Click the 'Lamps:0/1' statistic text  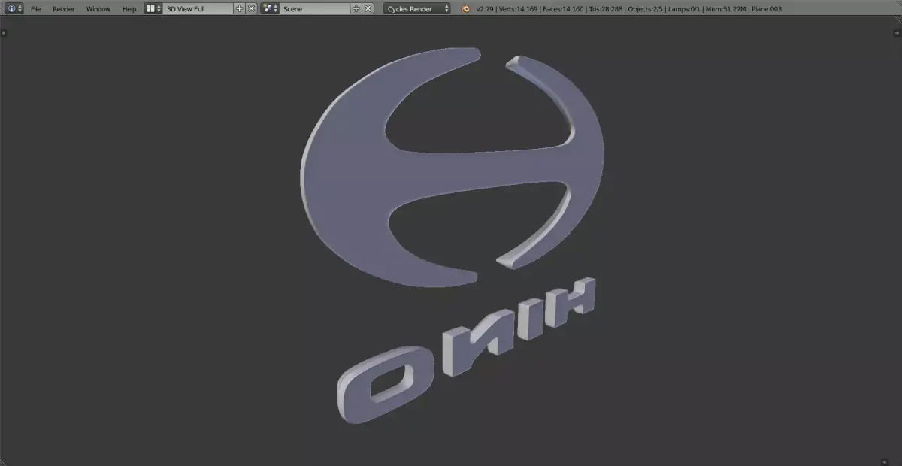tap(683, 9)
